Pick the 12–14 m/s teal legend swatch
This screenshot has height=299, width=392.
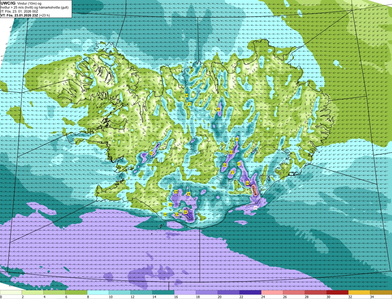point(141,292)
